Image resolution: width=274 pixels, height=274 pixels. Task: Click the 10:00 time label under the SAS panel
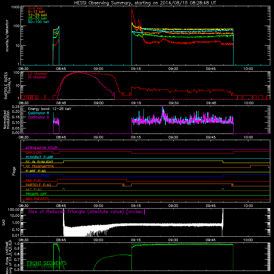click(248, 240)
